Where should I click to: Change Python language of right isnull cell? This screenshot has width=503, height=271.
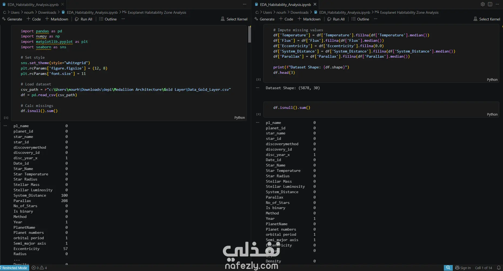point(492,114)
